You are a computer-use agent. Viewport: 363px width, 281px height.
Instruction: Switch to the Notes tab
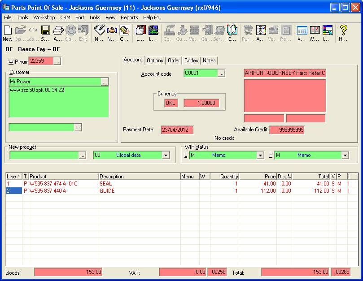click(x=209, y=61)
